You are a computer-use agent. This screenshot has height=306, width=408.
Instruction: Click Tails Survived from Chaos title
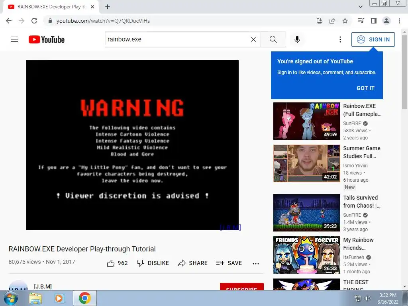click(x=362, y=201)
